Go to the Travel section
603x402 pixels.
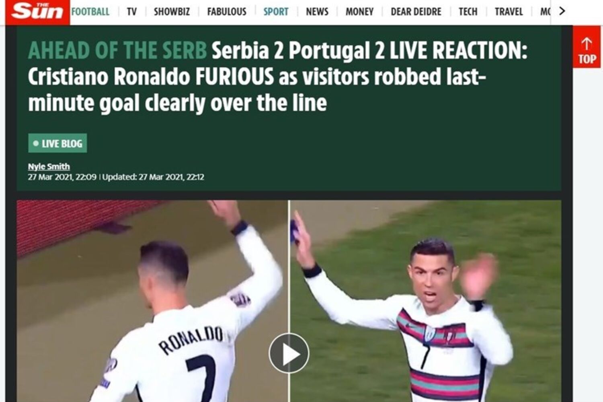(x=509, y=12)
